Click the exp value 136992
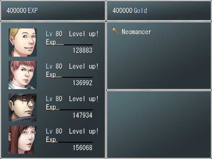This screenshot has width=212, height=159. pos(82,83)
